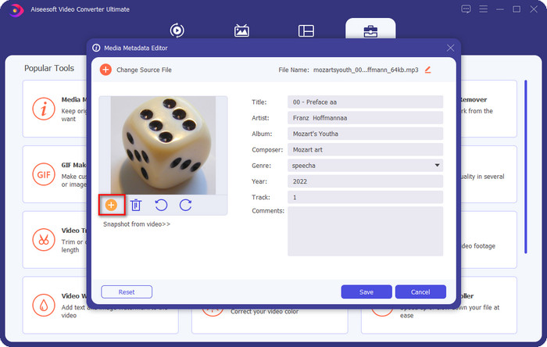Click the Change Source File plus icon
The image size is (547, 347).
[x=105, y=70]
